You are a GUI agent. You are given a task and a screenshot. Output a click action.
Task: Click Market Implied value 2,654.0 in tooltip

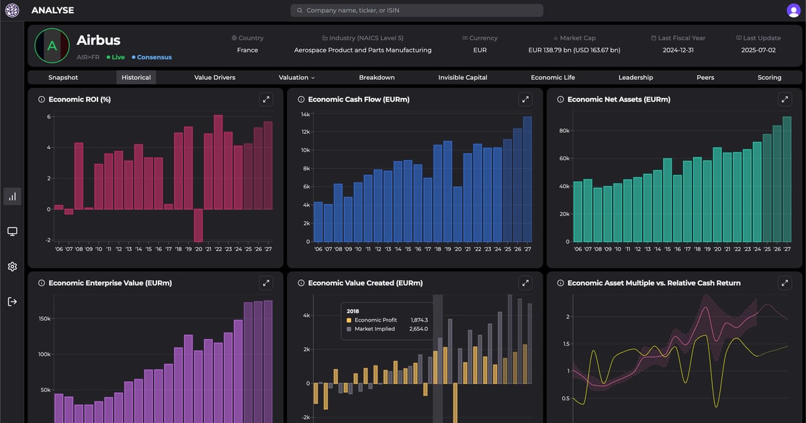(418, 329)
